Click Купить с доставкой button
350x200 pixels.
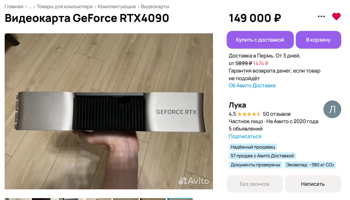tap(260, 40)
